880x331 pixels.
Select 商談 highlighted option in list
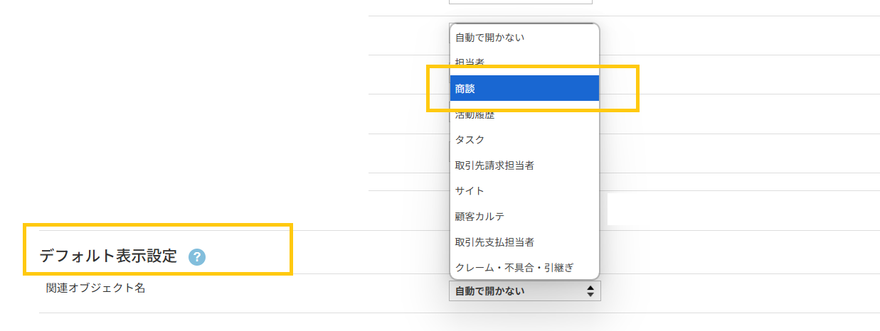[x=524, y=89]
